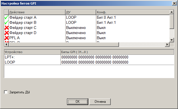The image size is (178, 109).
Task: Click the Бит:0 Акт:1 configuration cell
Action: pyautogui.click(x=106, y=18)
